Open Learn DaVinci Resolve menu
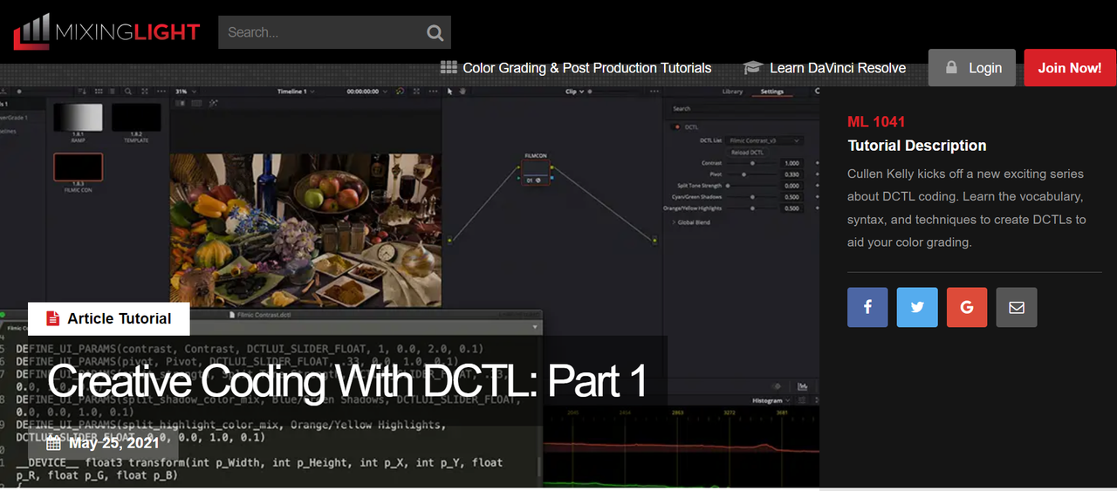This screenshot has width=1117, height=491. [x=837, y=68]
